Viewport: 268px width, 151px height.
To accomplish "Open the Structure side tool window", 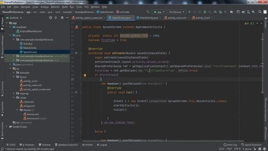I will 2,89.
